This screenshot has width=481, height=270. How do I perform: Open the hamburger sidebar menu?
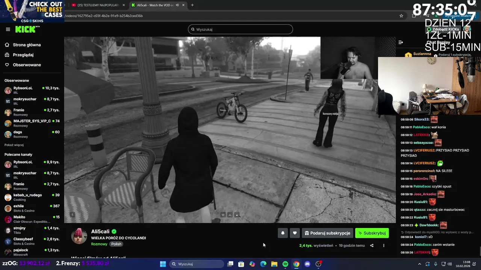8,29
